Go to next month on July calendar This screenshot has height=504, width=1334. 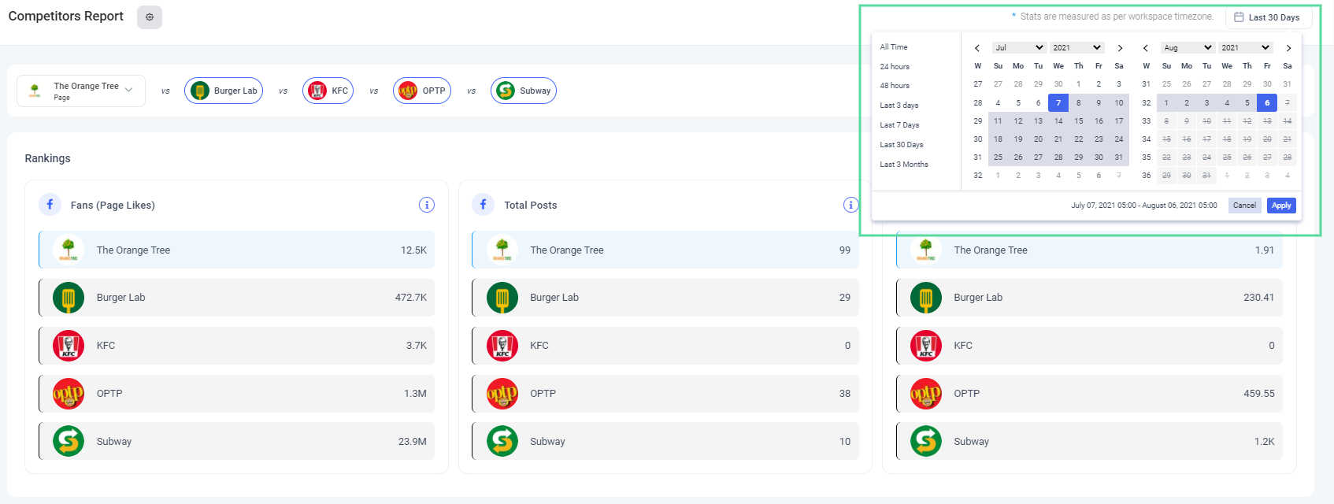pyautogui.click(x=1120, y=48)
